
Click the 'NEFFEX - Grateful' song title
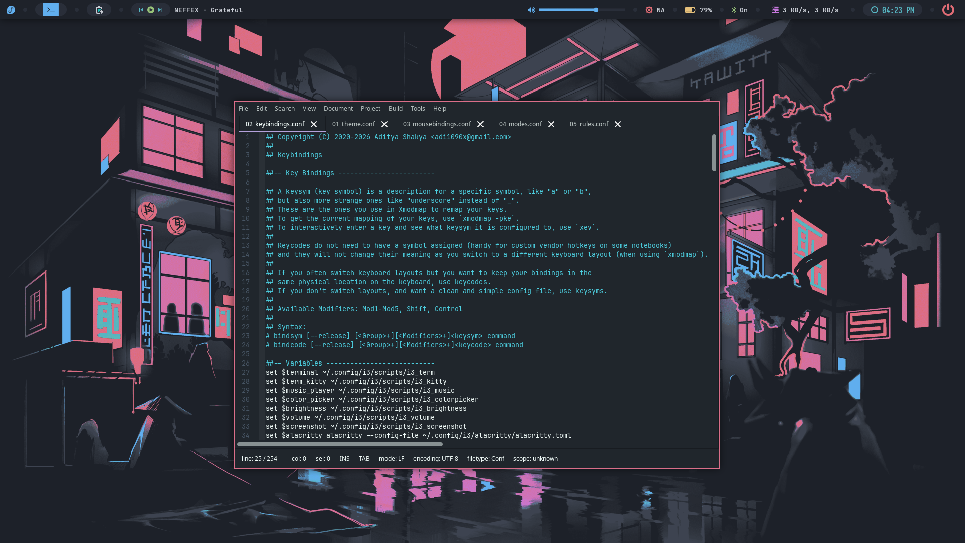[x=209, y=10]
